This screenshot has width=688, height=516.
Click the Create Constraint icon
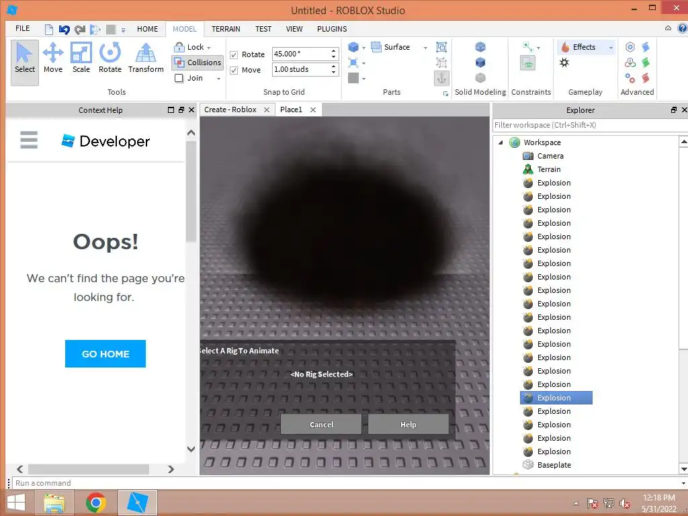tap(528, 46)
